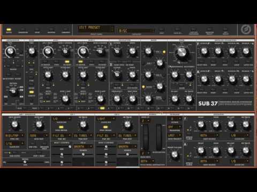The image size is (257, 192).
Task: Click the Oscillator 2 Beat Freq knob
Action: pyautogui.click(x=132, y=99)
